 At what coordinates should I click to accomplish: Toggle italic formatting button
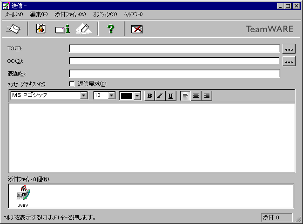[160, 95]
